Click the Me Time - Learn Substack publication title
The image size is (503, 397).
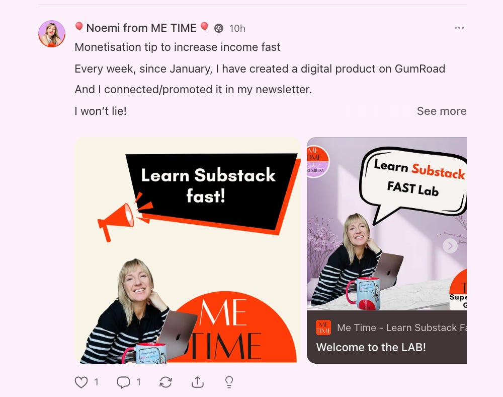click(401, 327)
